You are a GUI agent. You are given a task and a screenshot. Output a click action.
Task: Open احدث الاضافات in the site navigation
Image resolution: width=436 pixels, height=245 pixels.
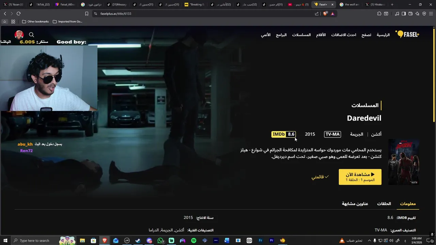click(344, 35)
